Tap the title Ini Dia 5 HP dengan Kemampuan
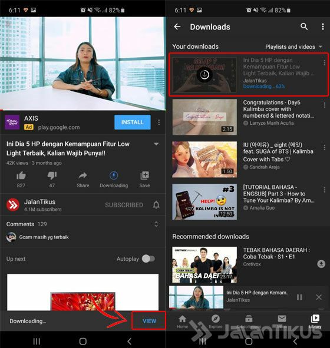This screenshot has height=348, width=330. (68, 148)
